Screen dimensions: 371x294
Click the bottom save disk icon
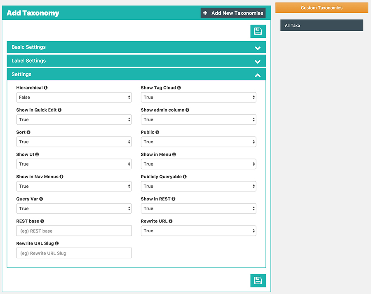(258, 280)
